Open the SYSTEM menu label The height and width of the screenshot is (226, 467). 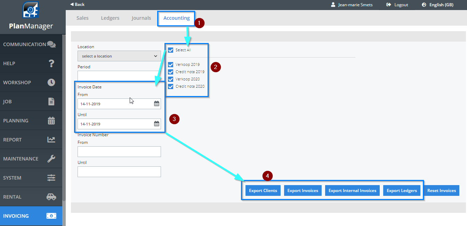[x=12, y=178]
